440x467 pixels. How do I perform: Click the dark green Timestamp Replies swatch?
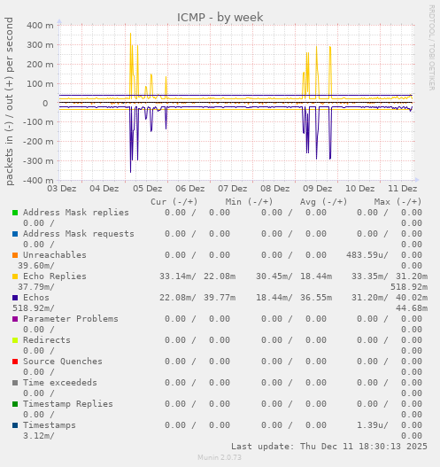(15, 404)
